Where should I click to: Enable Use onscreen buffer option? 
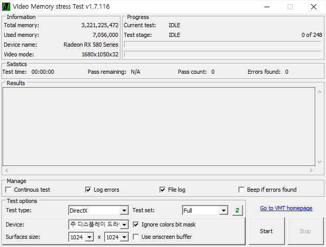[136, 237]
